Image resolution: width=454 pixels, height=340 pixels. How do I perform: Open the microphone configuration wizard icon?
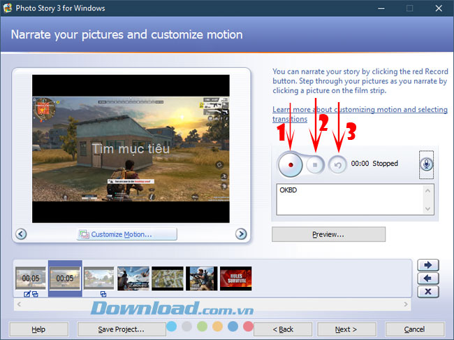426,164
